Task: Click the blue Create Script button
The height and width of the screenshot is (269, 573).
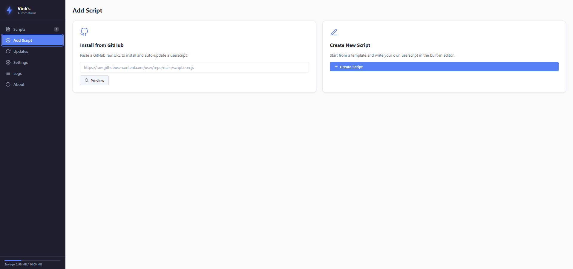Action: (x=444, y=67)
